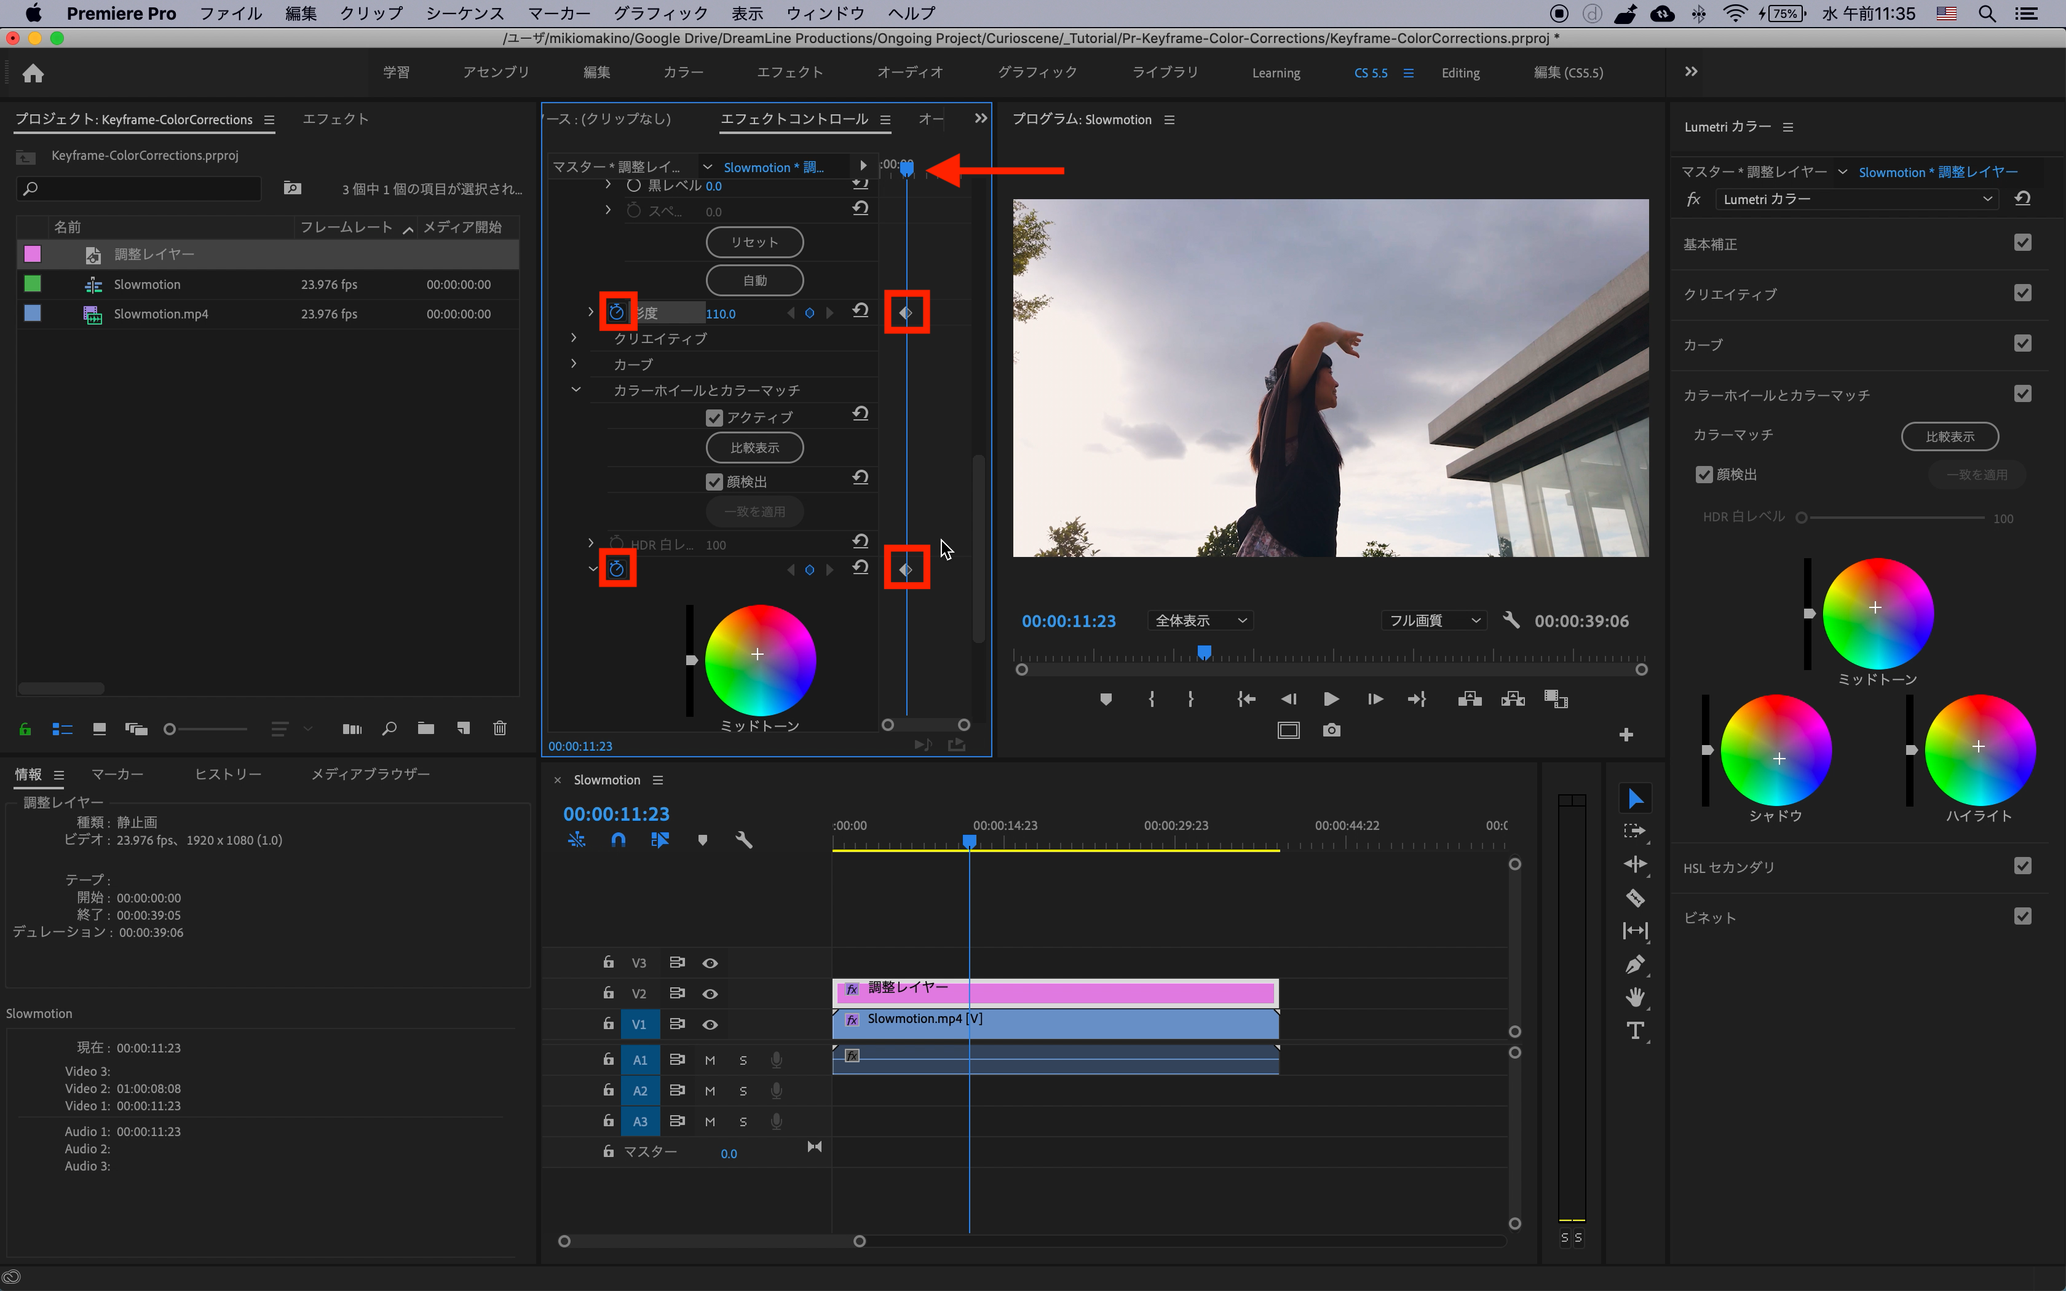This screenshot has width=2066, height=1291.
Task: Disable the 基本補正 section checkbox
Action: coord(2022,243)
